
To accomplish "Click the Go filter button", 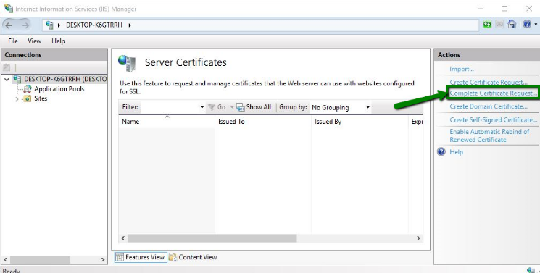I will tap(217, 107).
